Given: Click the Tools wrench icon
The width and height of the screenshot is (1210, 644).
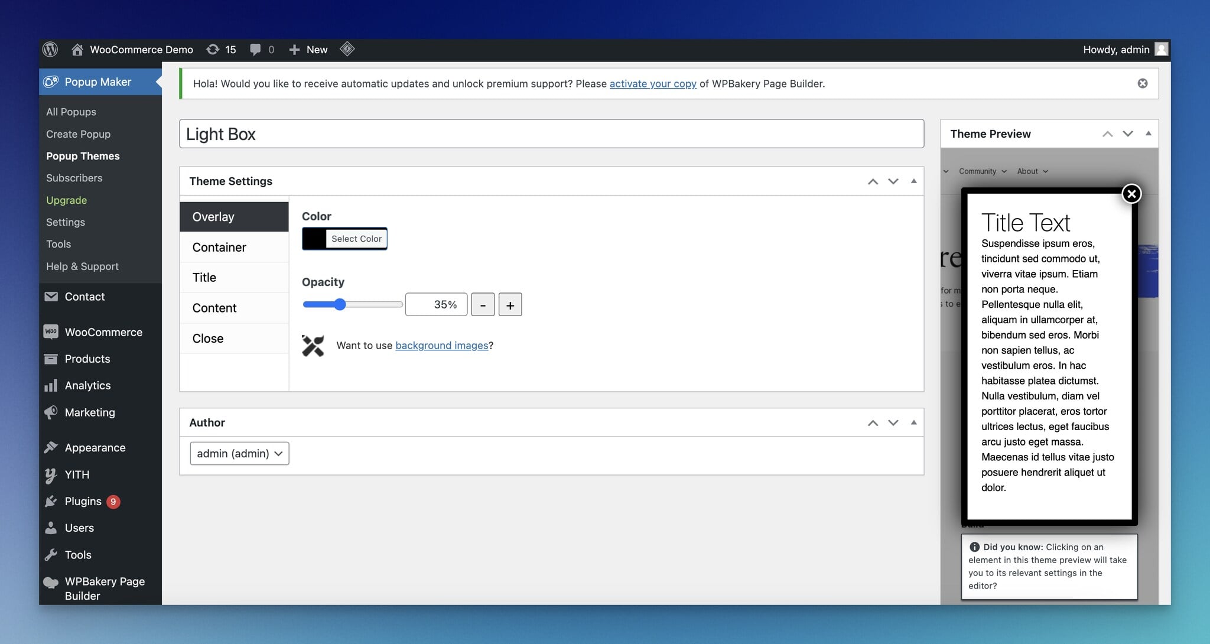Looking at the screenshot, I should (x=51, y=555).
